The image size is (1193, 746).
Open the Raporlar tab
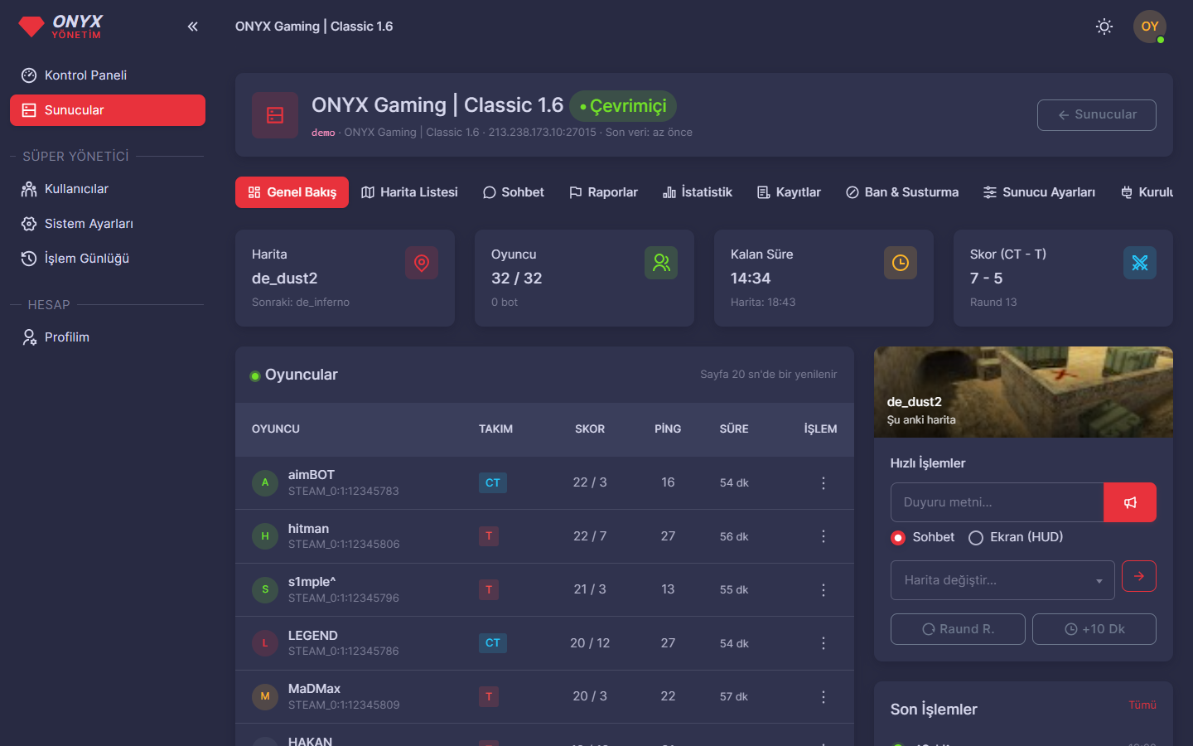pos(603,192)
